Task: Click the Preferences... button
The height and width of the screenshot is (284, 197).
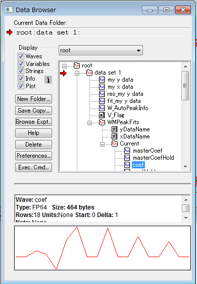Action: point(33,156)
